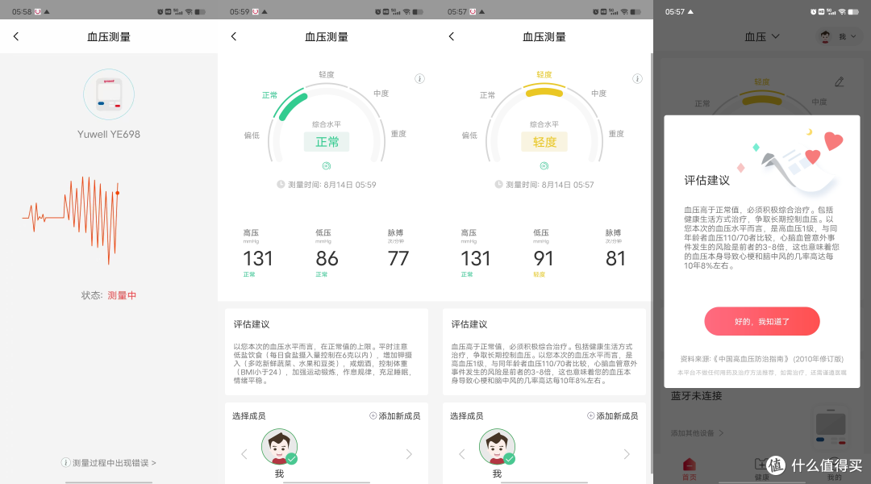Tap the blood pressure monitor thumbnail under 蓝牙未连接
Screen dimensions: 871x484
(831, 426)
